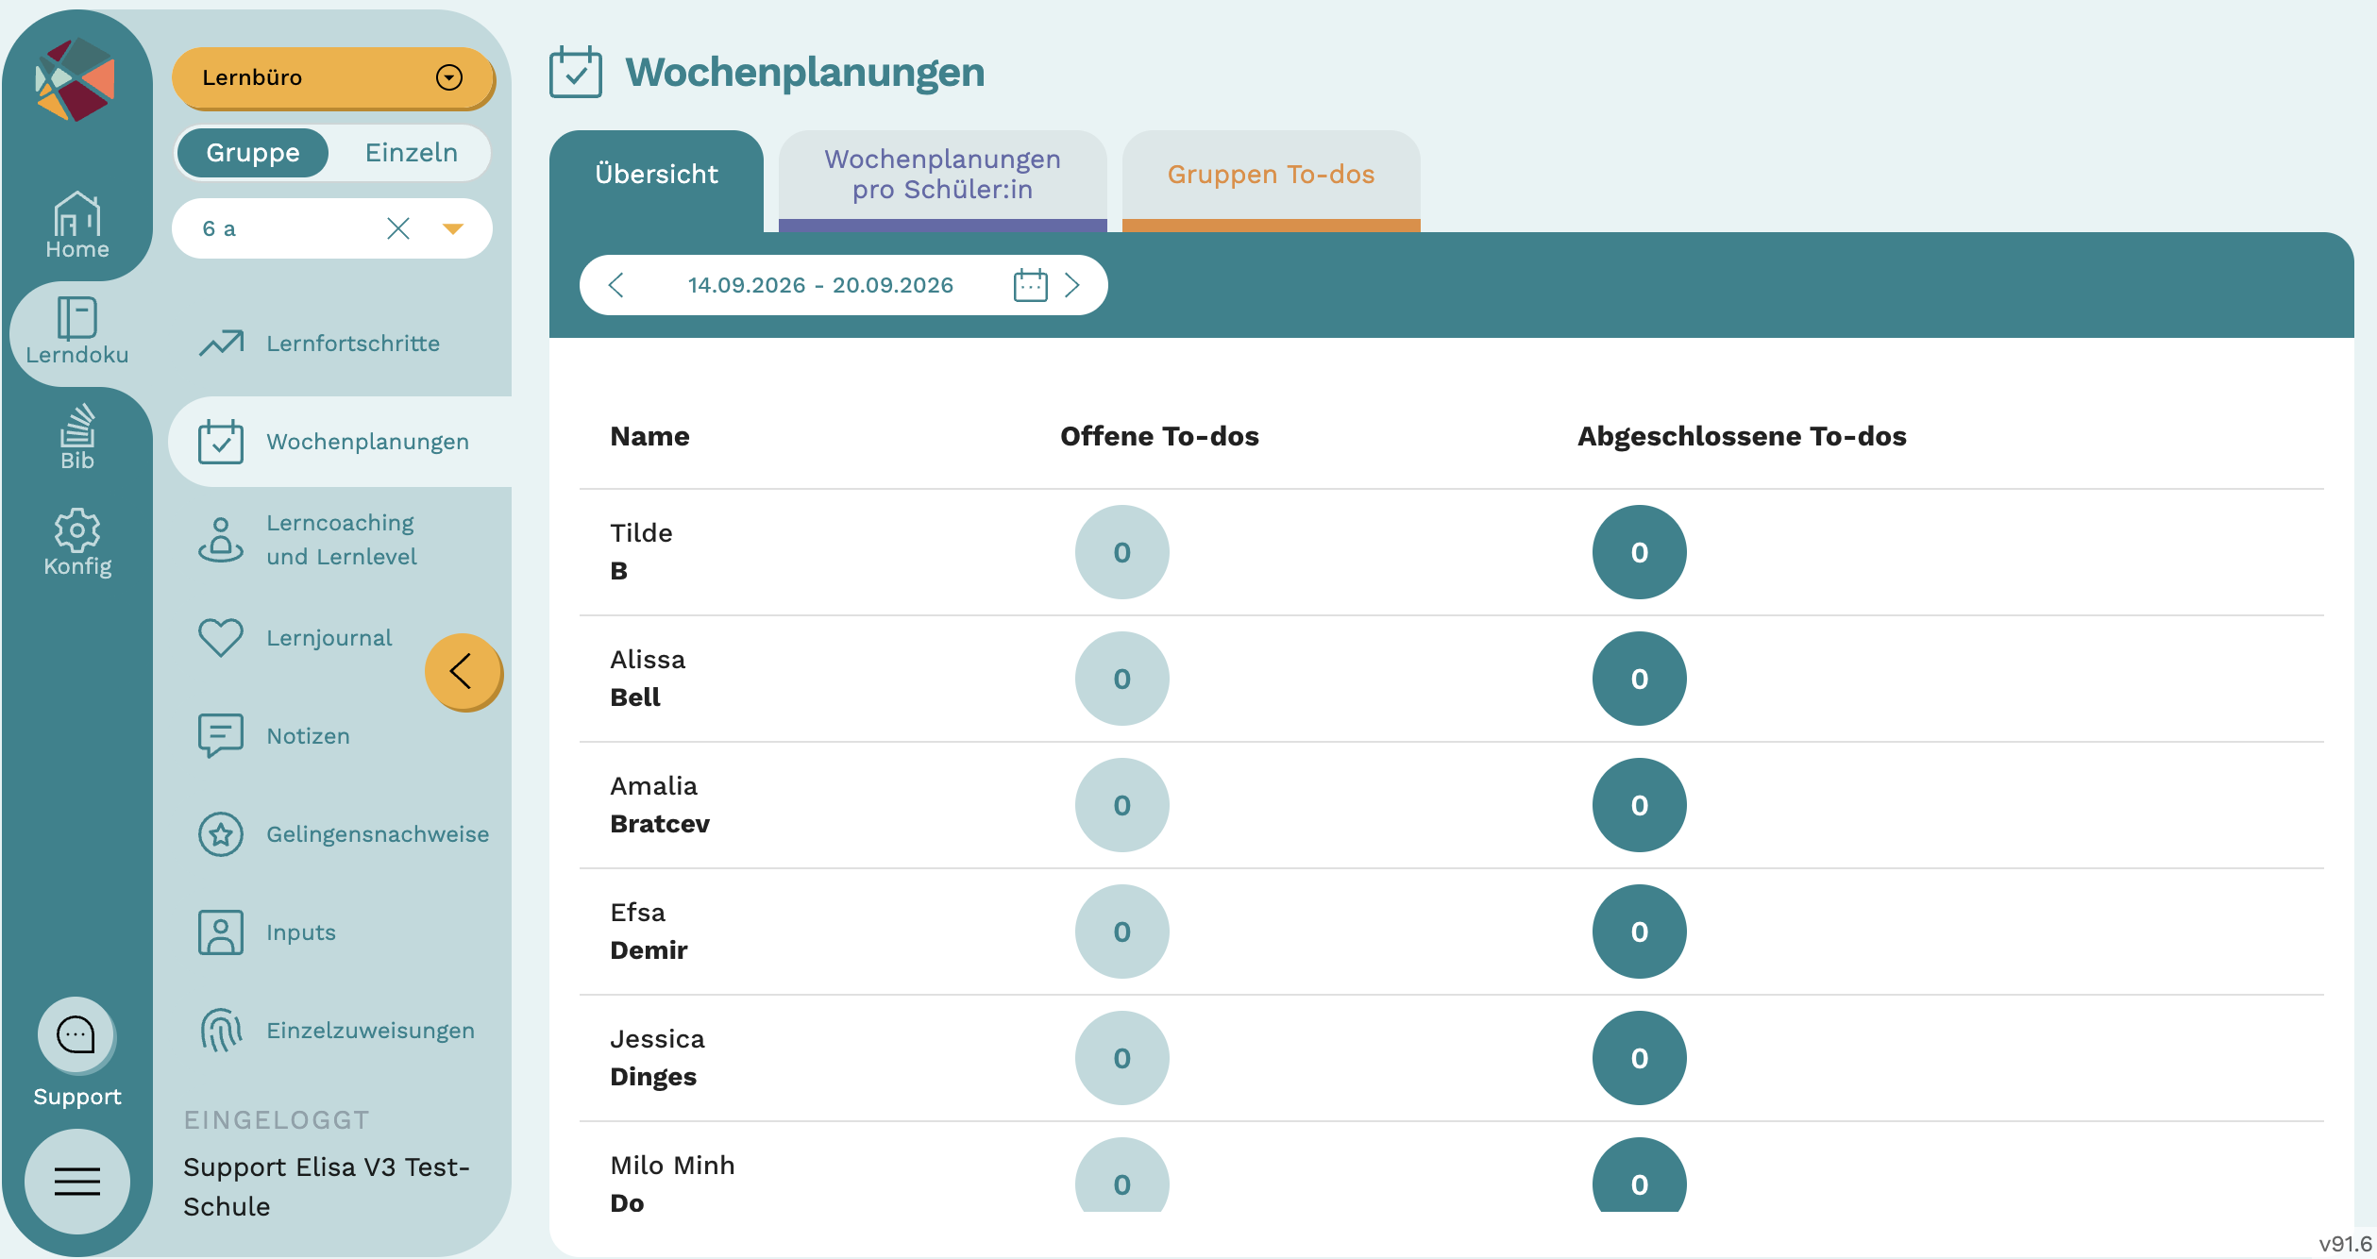Viewport: 2377px width, 1259px height.
Task: Clear the 6 a class selection
Action: [x=398, y=228]
